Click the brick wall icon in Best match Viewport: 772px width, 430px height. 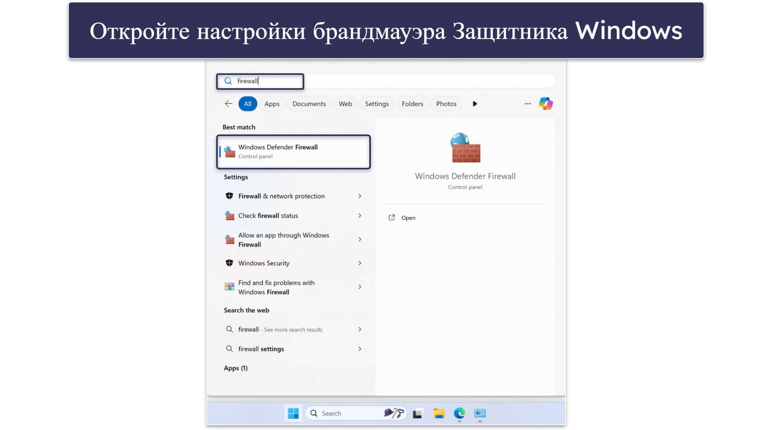[230, 152]
